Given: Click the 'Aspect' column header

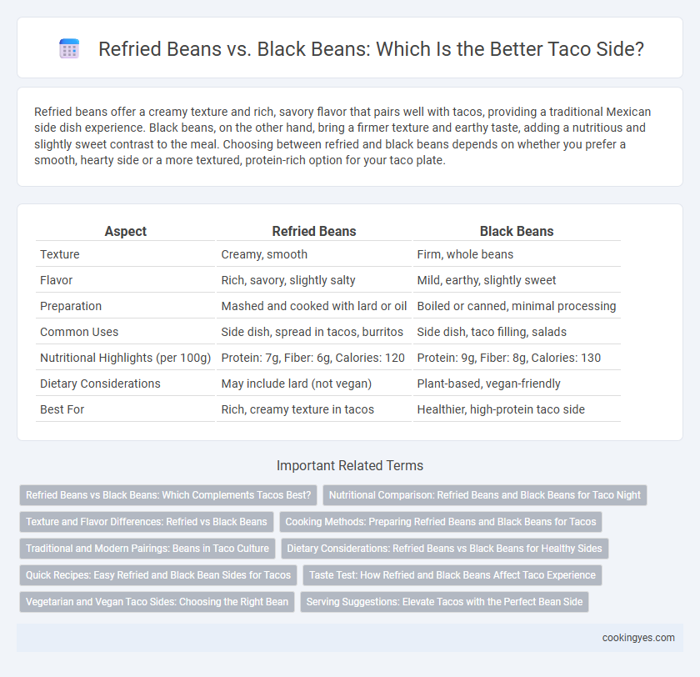Looking at the screenshot, I should [126, 231].
